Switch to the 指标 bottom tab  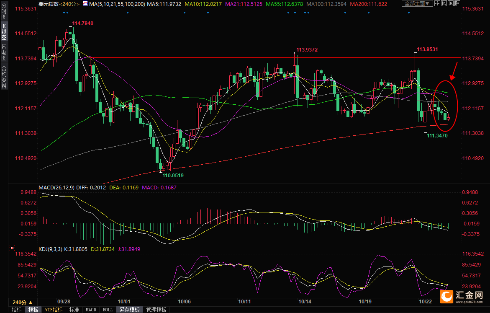[x=16, y=310]
